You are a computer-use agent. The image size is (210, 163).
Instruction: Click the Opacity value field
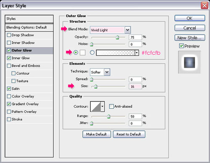pos(135,37)
